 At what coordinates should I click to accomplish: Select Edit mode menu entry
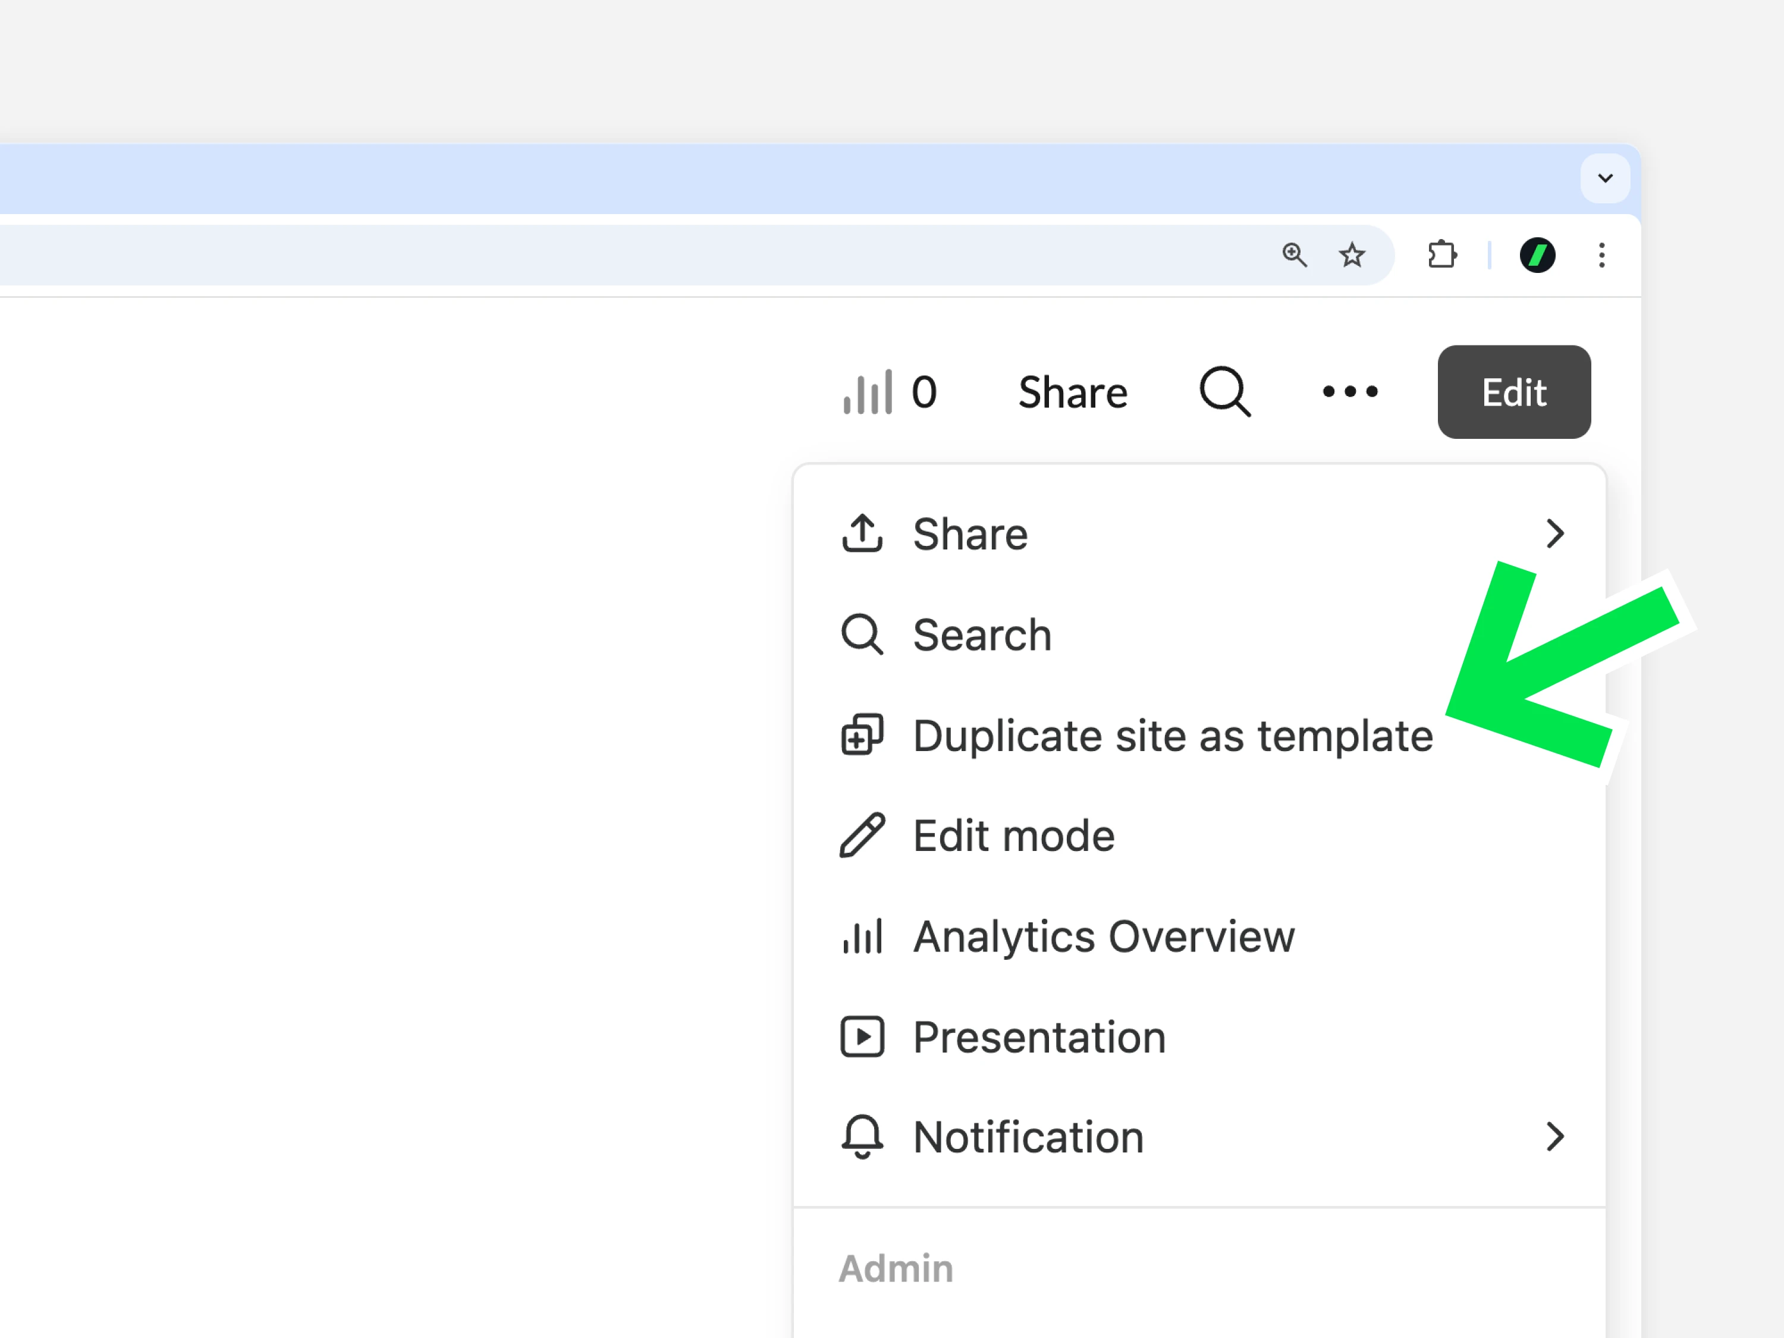(x=1199, y=836)
